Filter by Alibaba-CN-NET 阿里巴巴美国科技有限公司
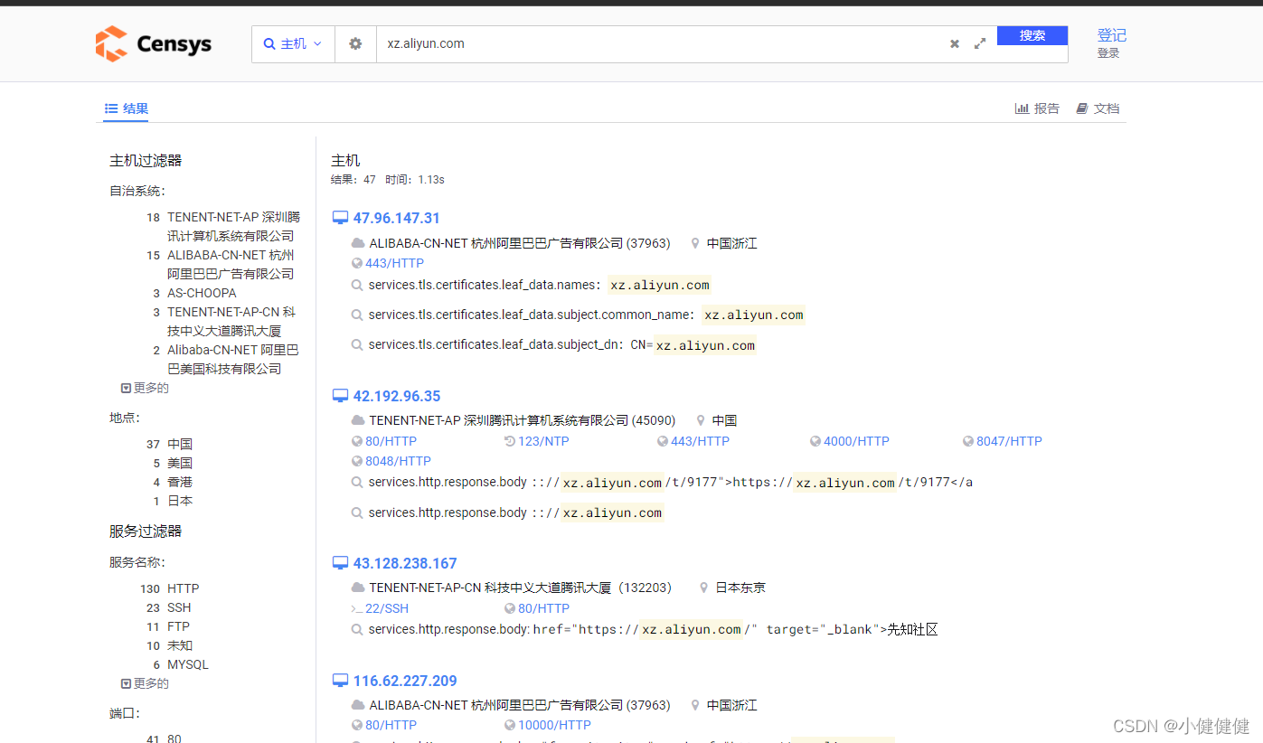 point(233,360)
